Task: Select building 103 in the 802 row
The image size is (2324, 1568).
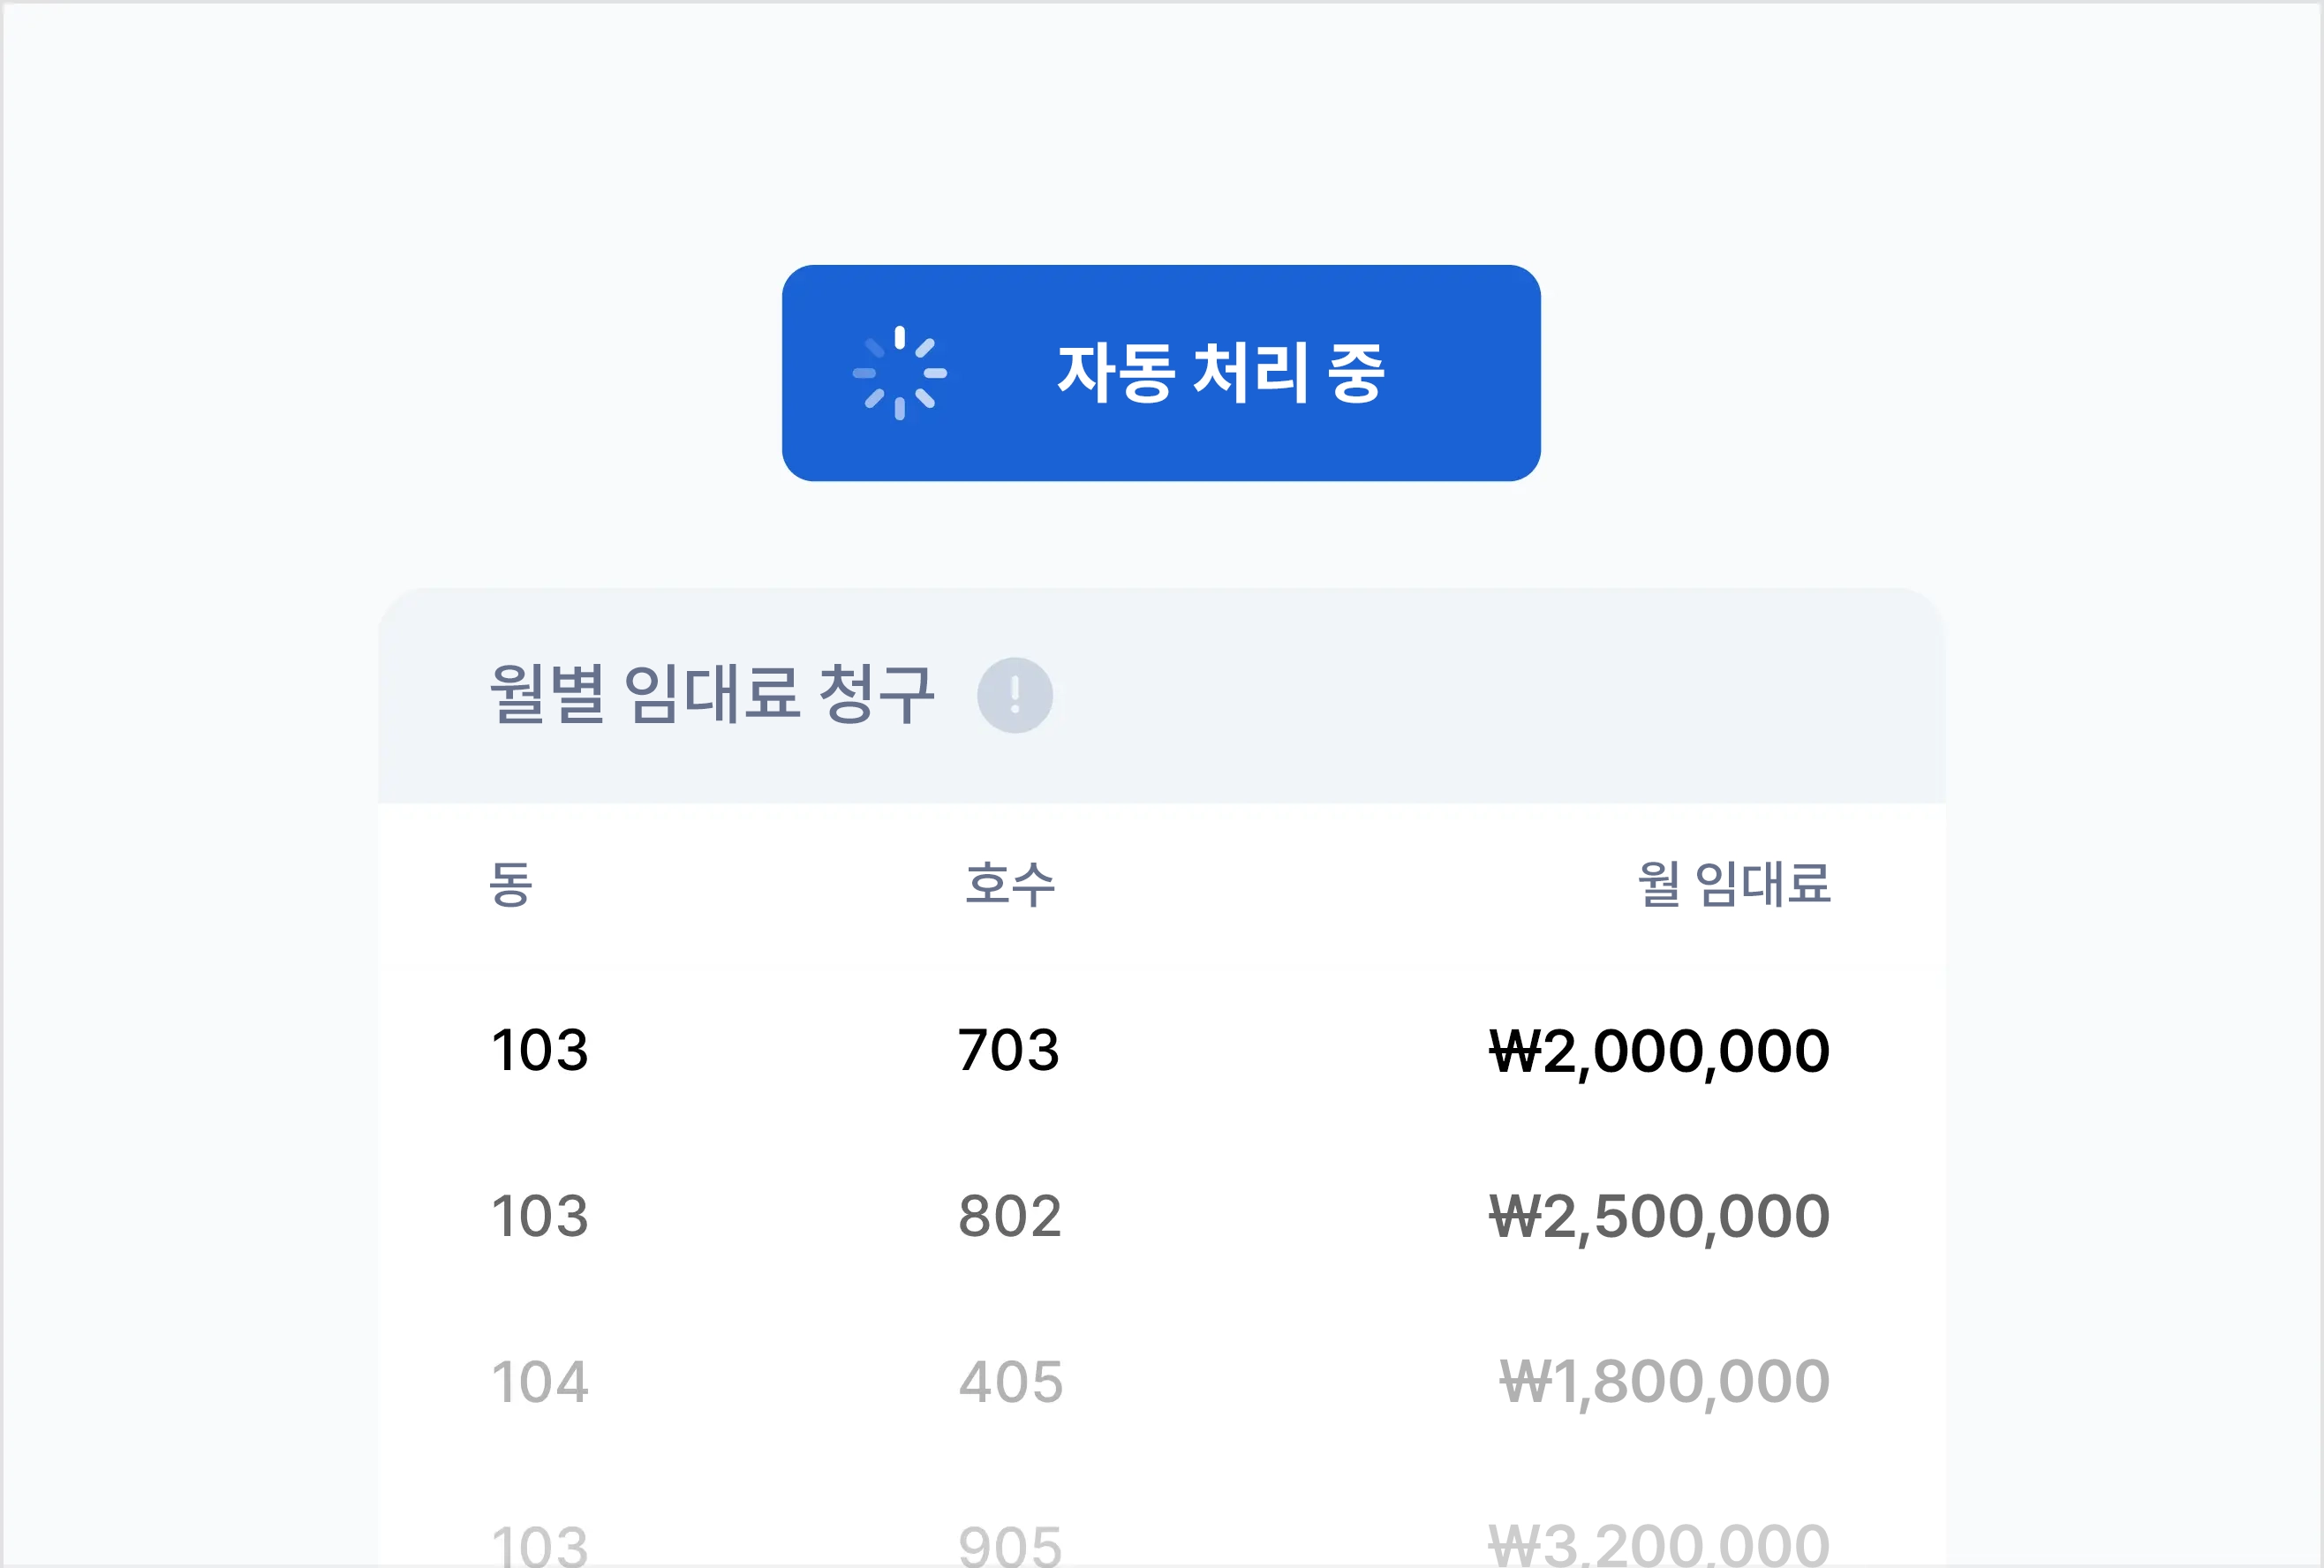Action: coord(540,1217)
